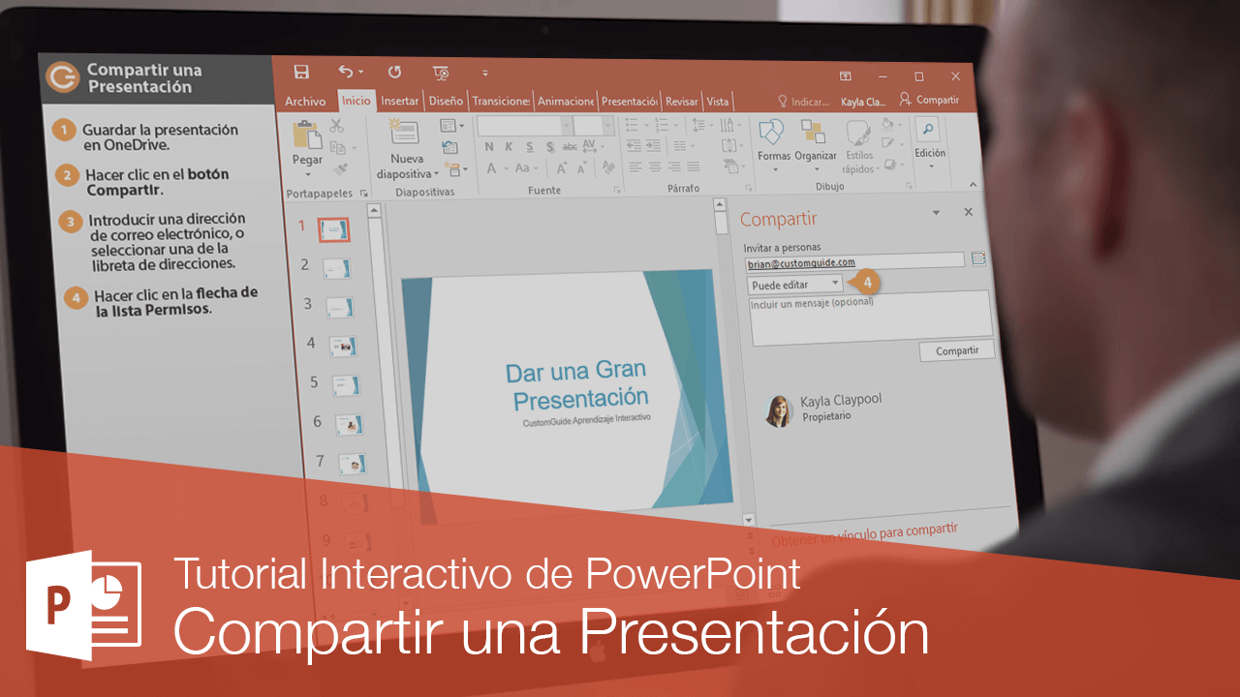The height and width of the screenshot is (697, 1240).
Task: Open the Compartir pane options dropdown arrow
Action: [936, 212]
